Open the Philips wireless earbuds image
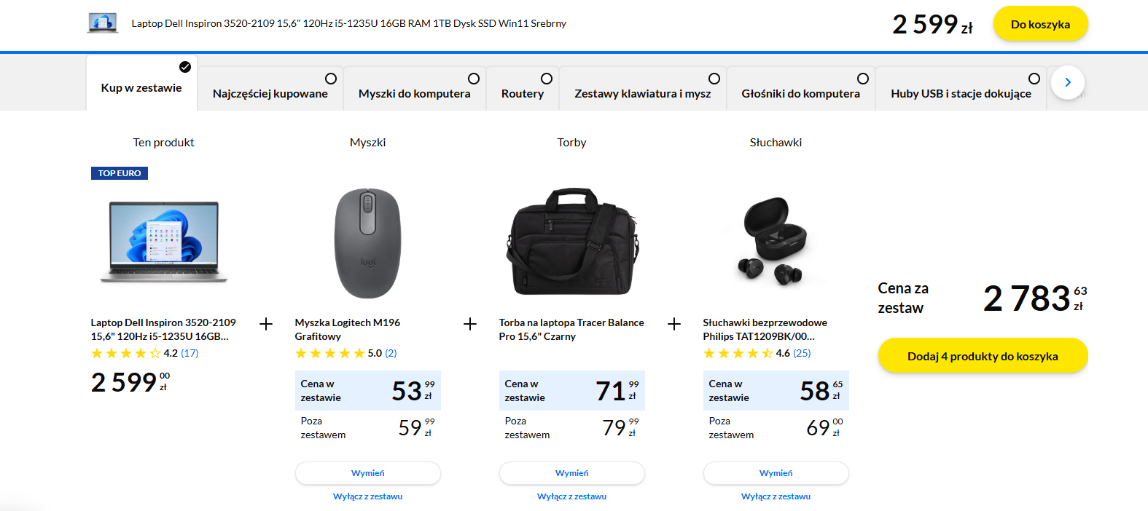1148x511 pixels. [x=776, y=242]
